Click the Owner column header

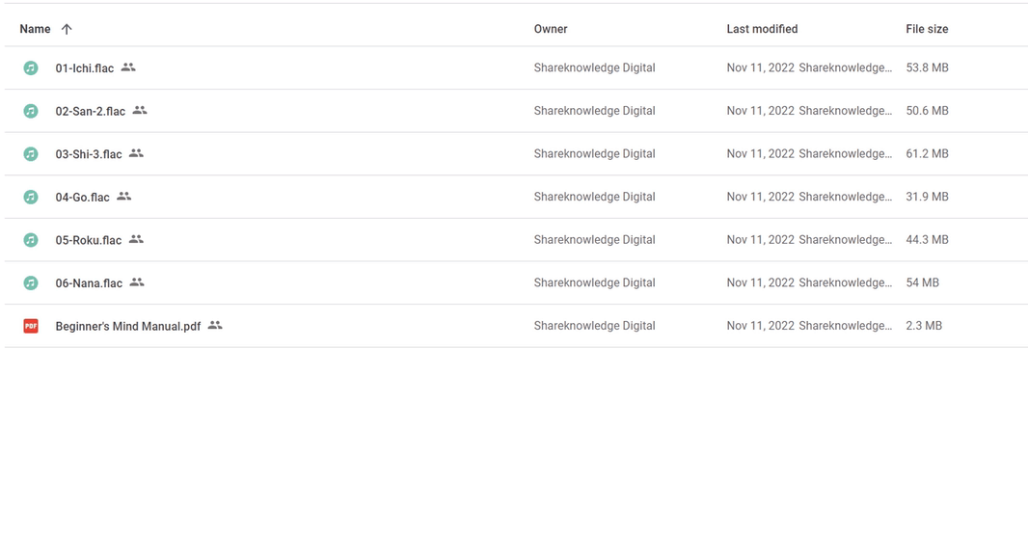click(x=551, y=29)
